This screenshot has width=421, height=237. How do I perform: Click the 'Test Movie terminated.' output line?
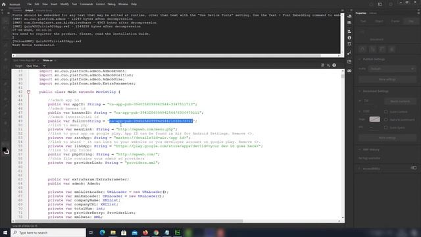34,45
